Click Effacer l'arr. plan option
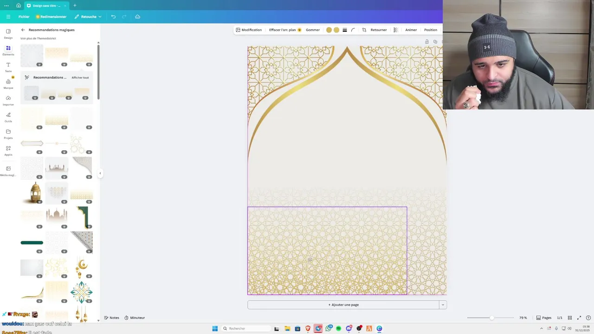The height and width of the screenshot is (334, 594). pyautogui.click(x=285, y=30)
